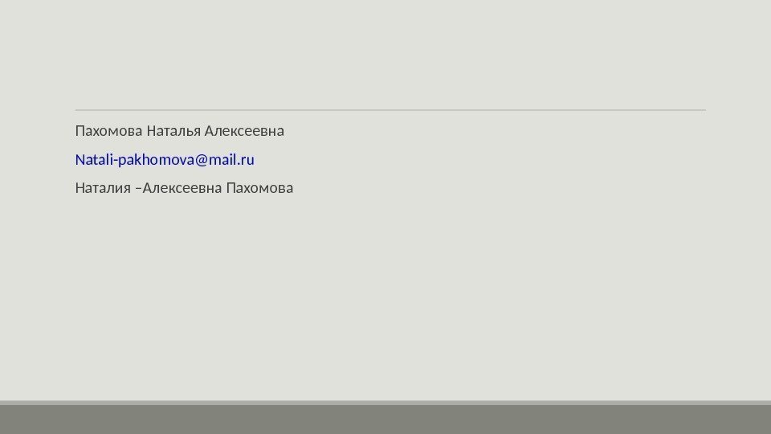The image size is (771, 434).
Task: Click the thin horizontal divider line
Action: tap(390, 110)
